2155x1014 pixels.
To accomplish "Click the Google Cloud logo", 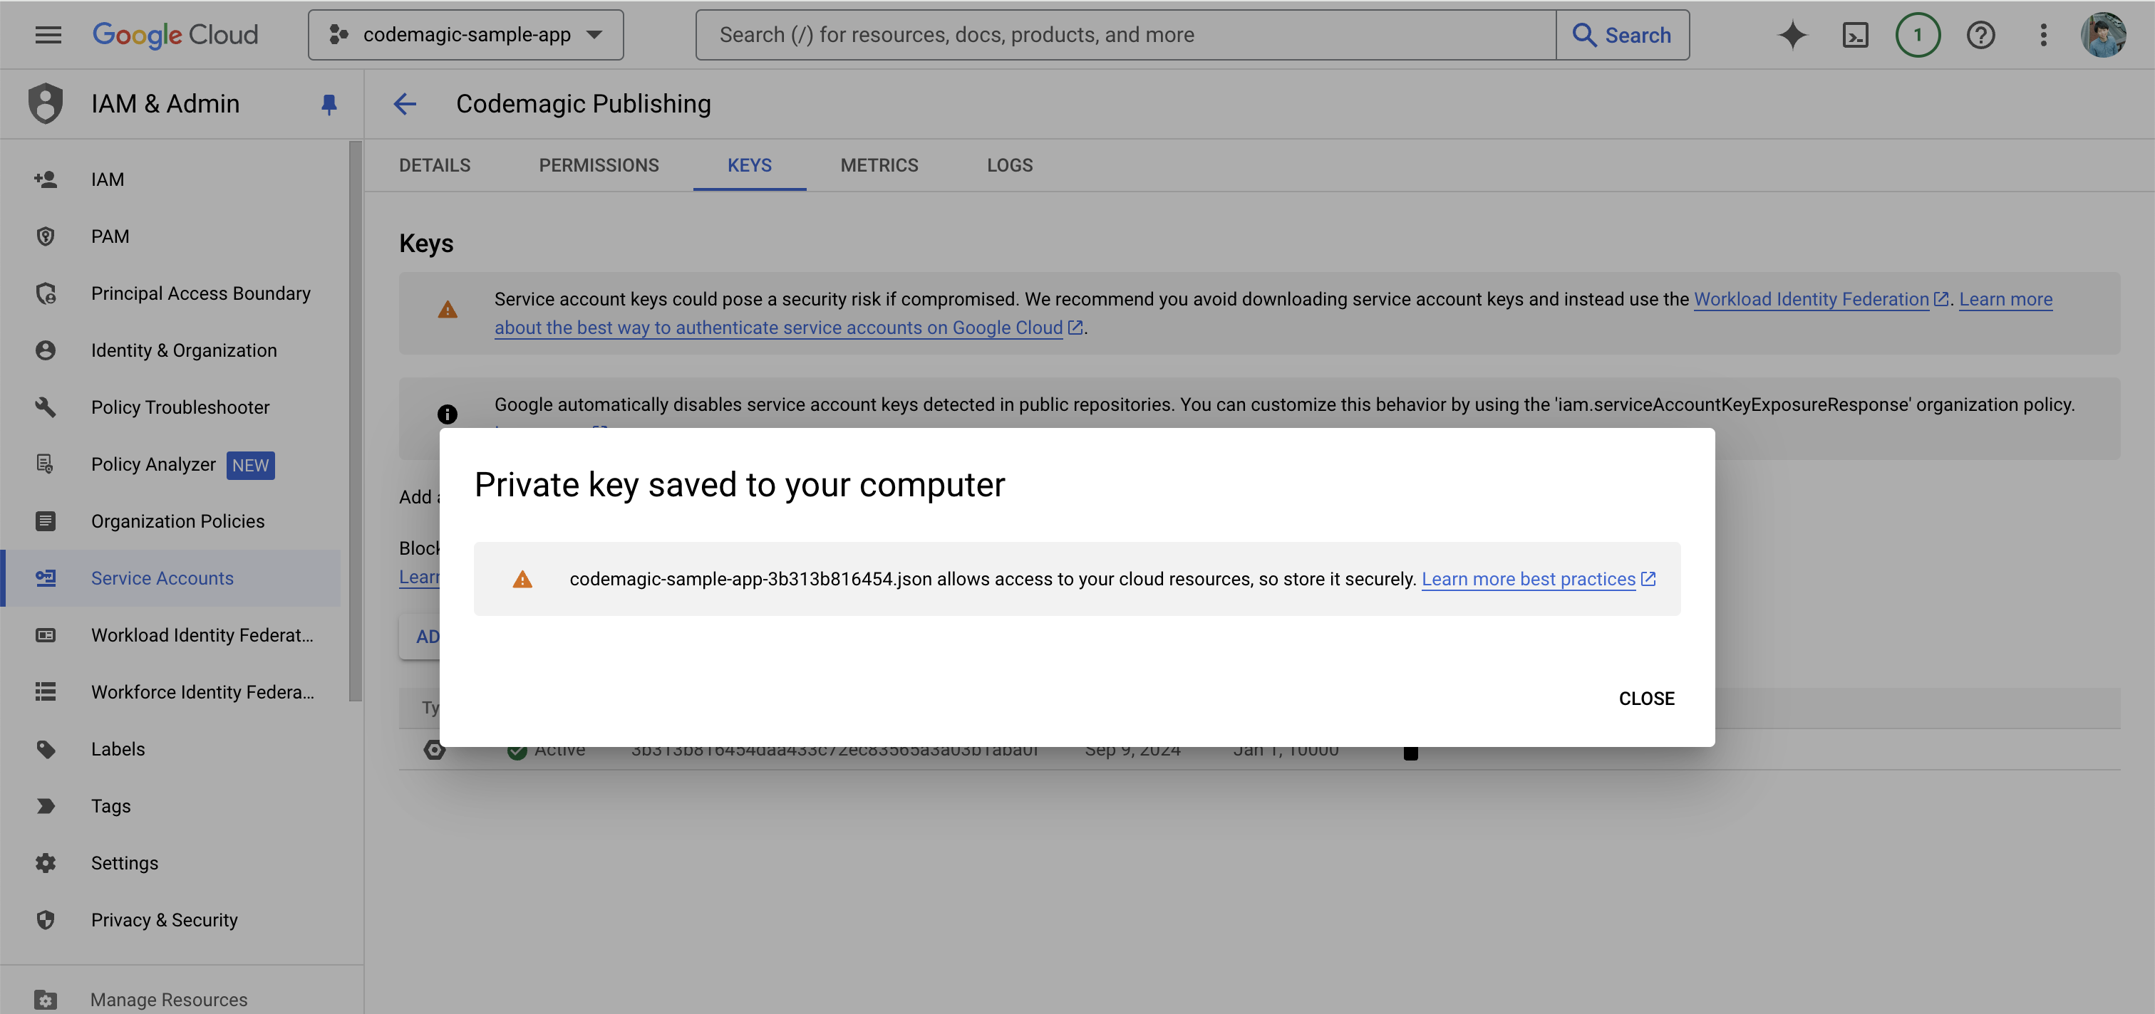I will point(175,35).
